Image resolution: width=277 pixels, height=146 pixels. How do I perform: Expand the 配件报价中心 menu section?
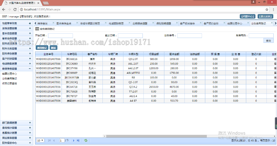click(x=30, y=143)
